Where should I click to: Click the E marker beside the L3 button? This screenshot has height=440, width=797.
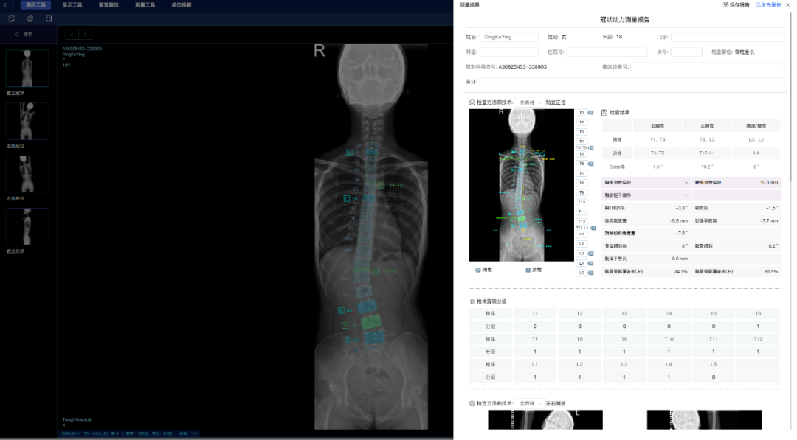pyautogui.click(x=591, y=254)
